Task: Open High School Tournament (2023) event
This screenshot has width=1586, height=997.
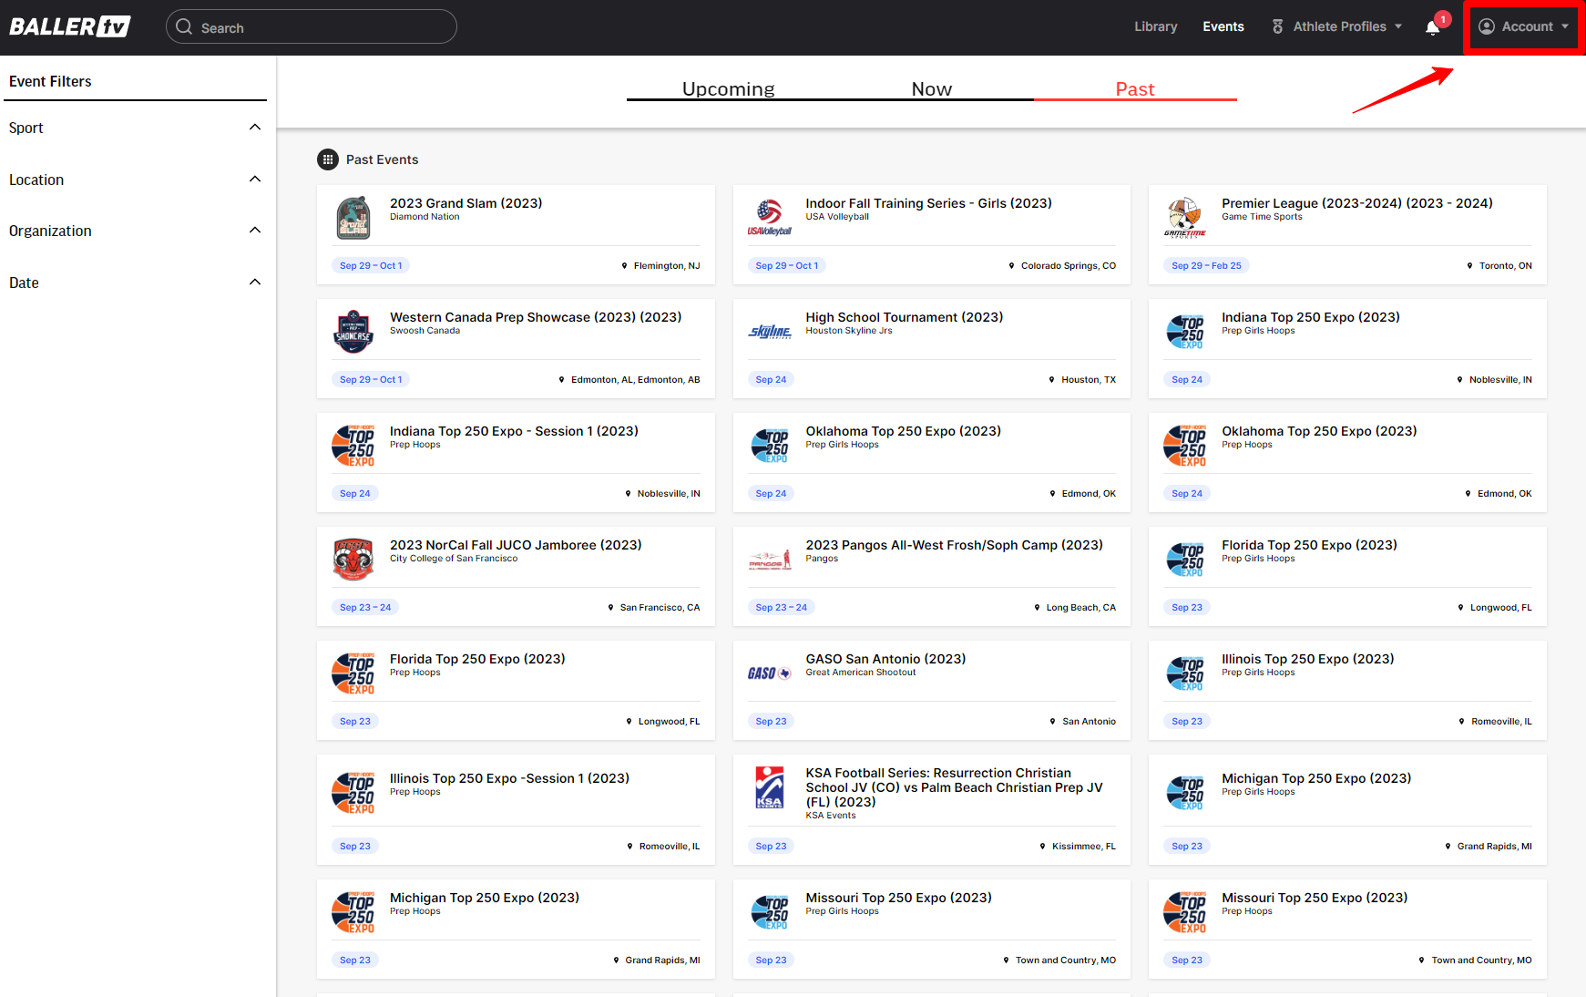Action: (x=905, y=317)
